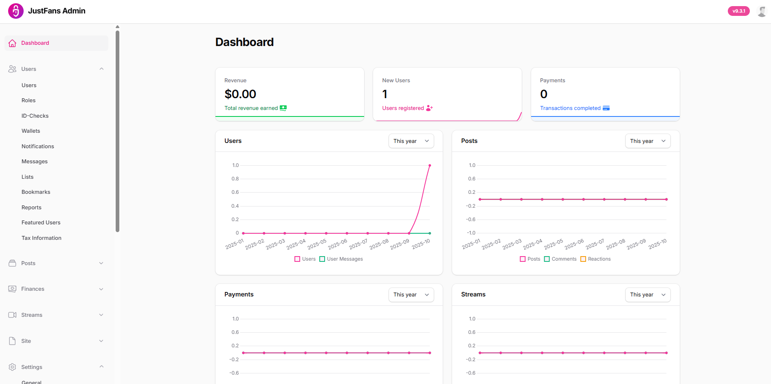Click the v9.3.1 version badge

(x=738, y=11)
